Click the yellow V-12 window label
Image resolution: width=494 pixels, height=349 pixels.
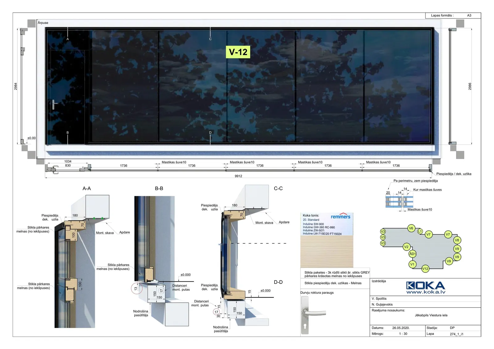[238, 52]
